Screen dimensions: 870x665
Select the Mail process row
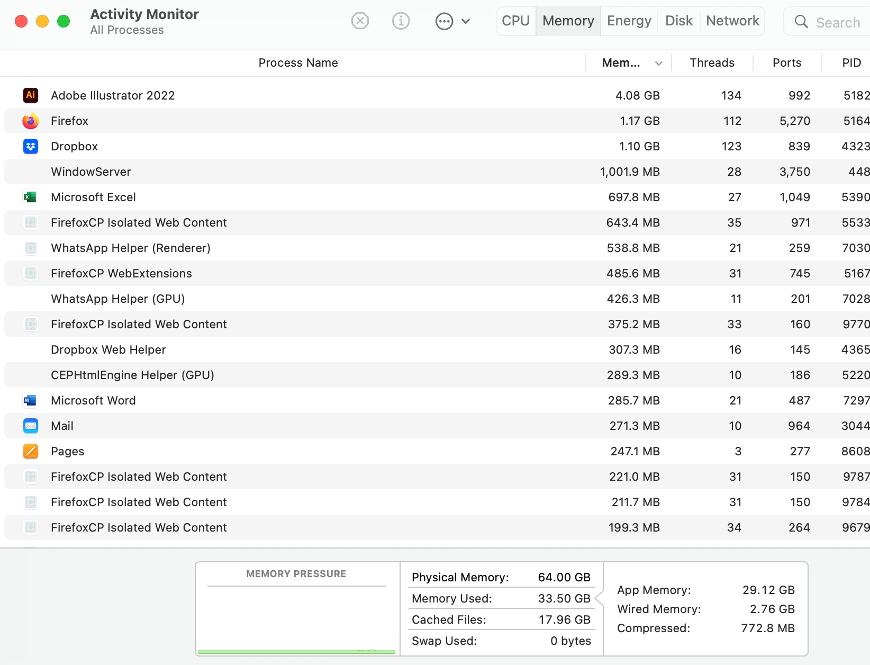point(437,426)
